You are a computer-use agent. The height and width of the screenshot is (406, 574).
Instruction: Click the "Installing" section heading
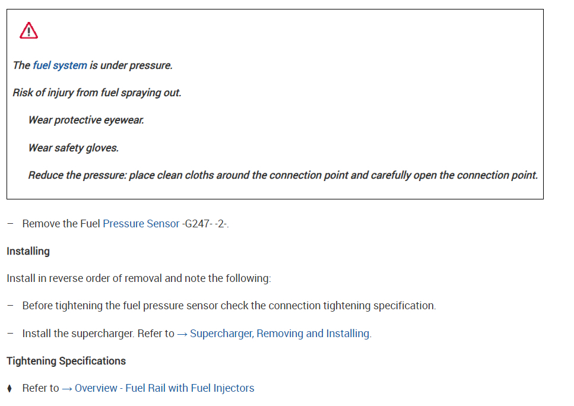pos(28,251)
